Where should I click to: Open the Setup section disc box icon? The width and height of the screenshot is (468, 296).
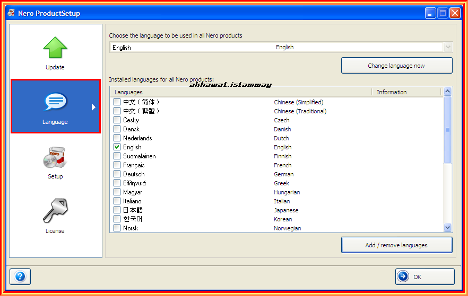tap(55, 157)
